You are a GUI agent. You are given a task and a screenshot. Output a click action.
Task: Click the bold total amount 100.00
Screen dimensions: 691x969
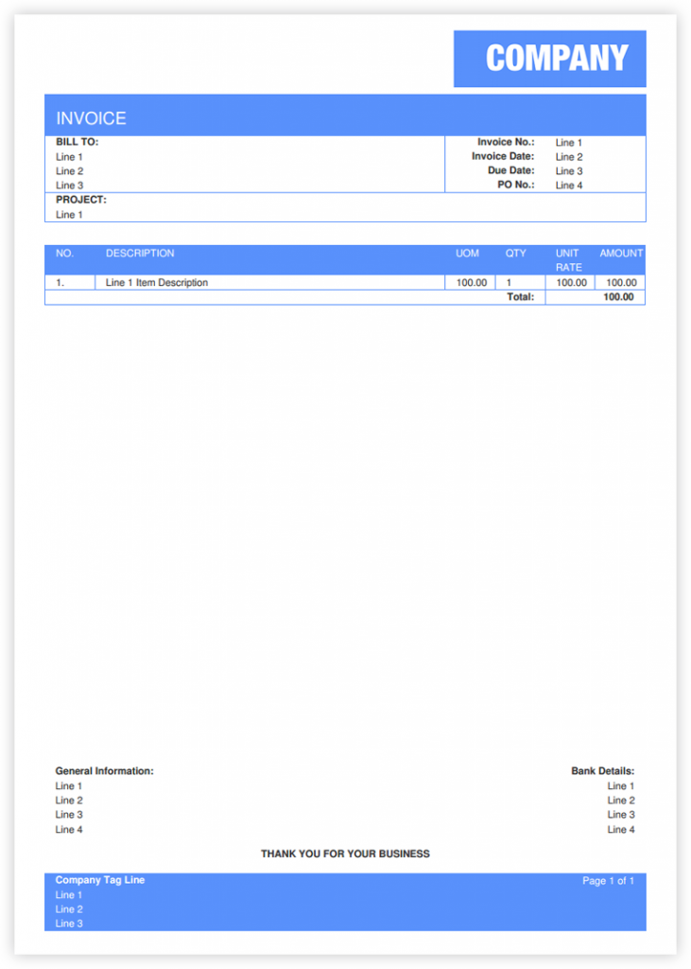click(619, 297)
